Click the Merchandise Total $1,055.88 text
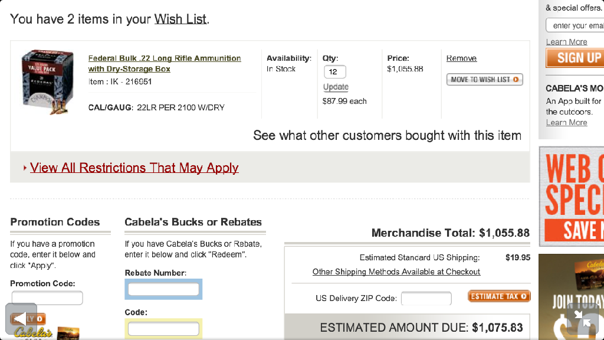Screen dimensions: 604x340 pos(450,233)
